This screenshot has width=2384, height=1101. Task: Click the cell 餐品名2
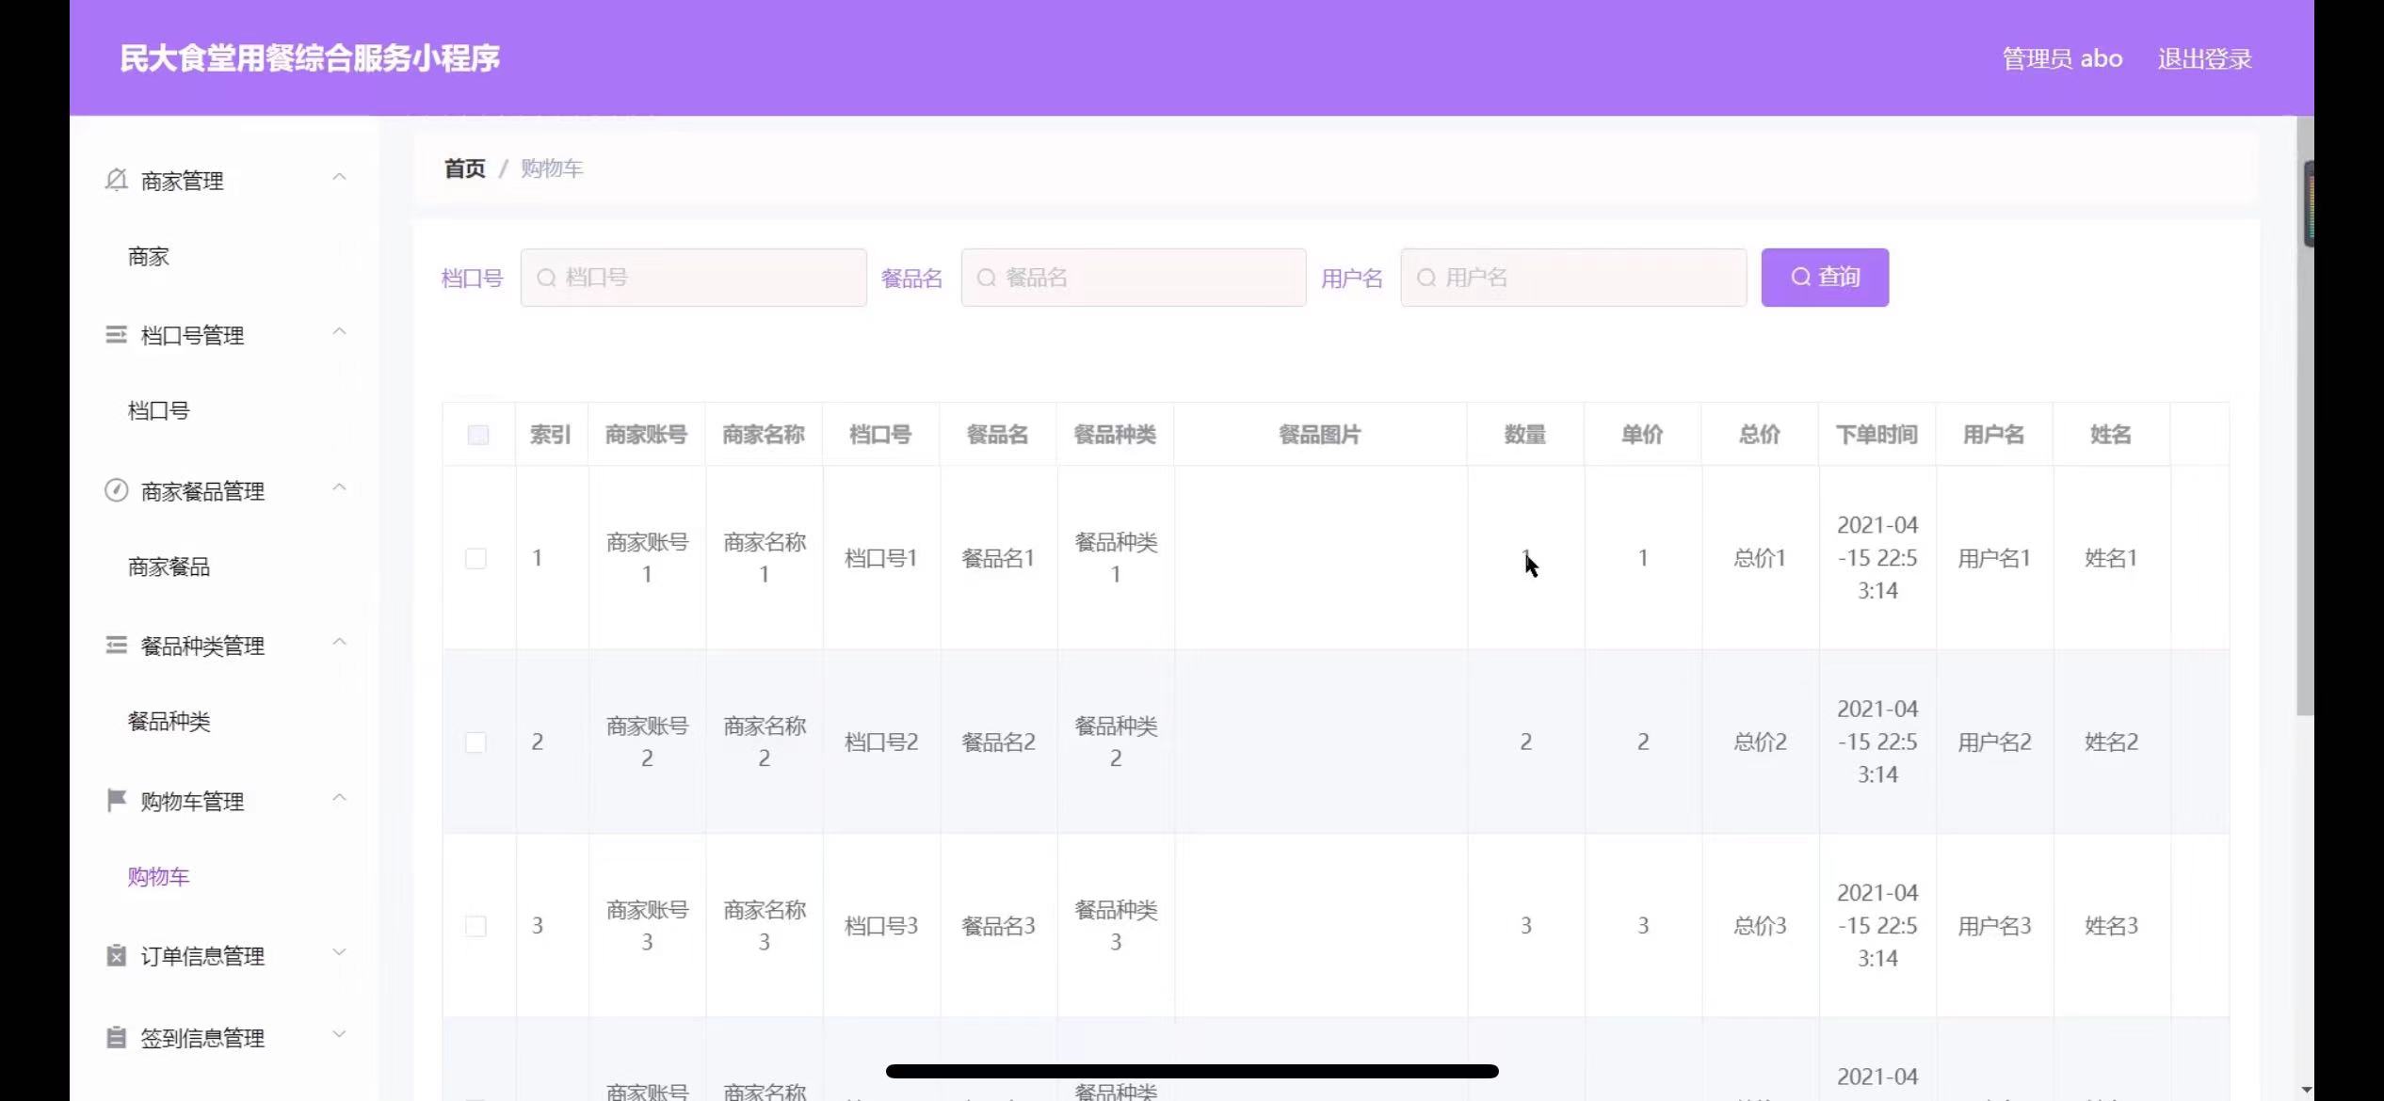pos(998,742)
